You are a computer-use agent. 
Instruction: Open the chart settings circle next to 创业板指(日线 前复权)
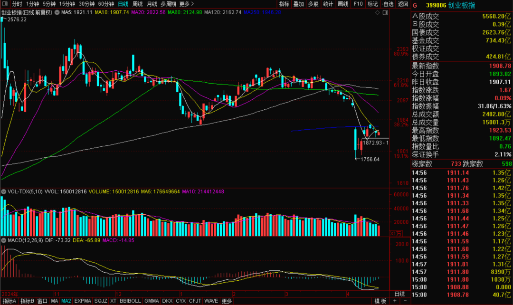pos(57,12)
